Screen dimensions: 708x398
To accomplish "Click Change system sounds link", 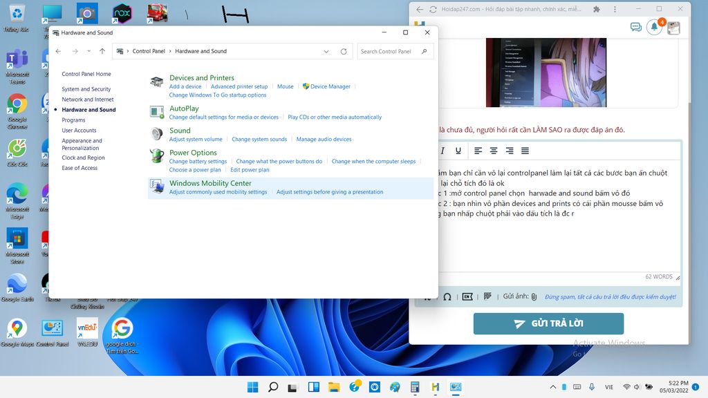I will click(259, 140).
